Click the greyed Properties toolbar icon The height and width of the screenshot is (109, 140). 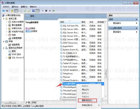click(x=21, y=11)
